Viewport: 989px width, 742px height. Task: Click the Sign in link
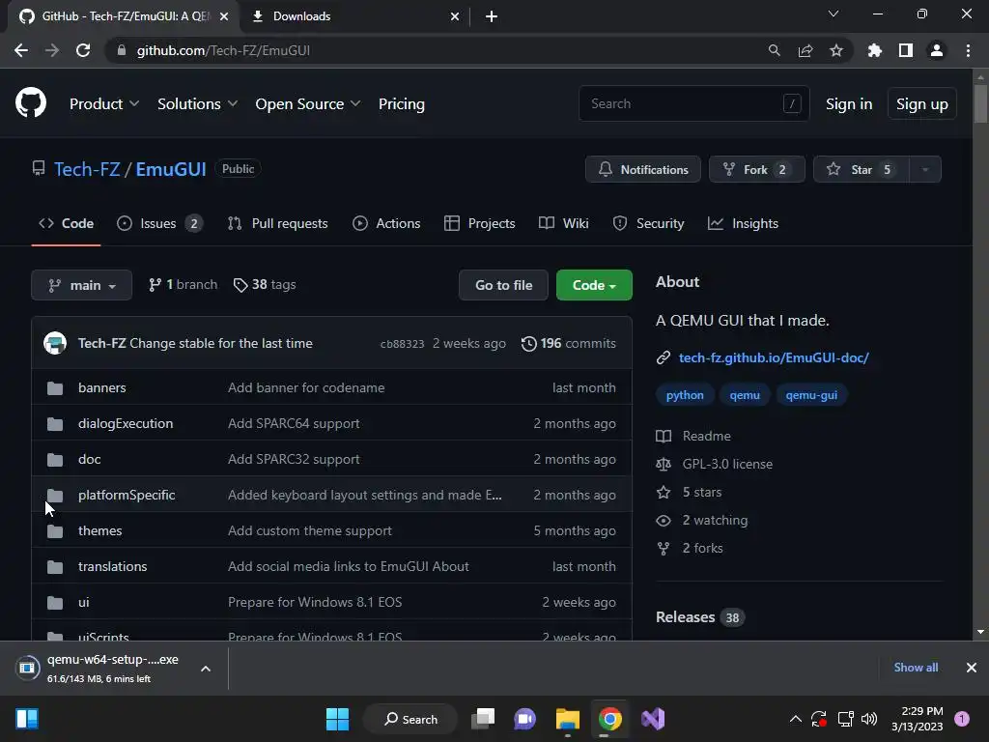tap(849, 103)
